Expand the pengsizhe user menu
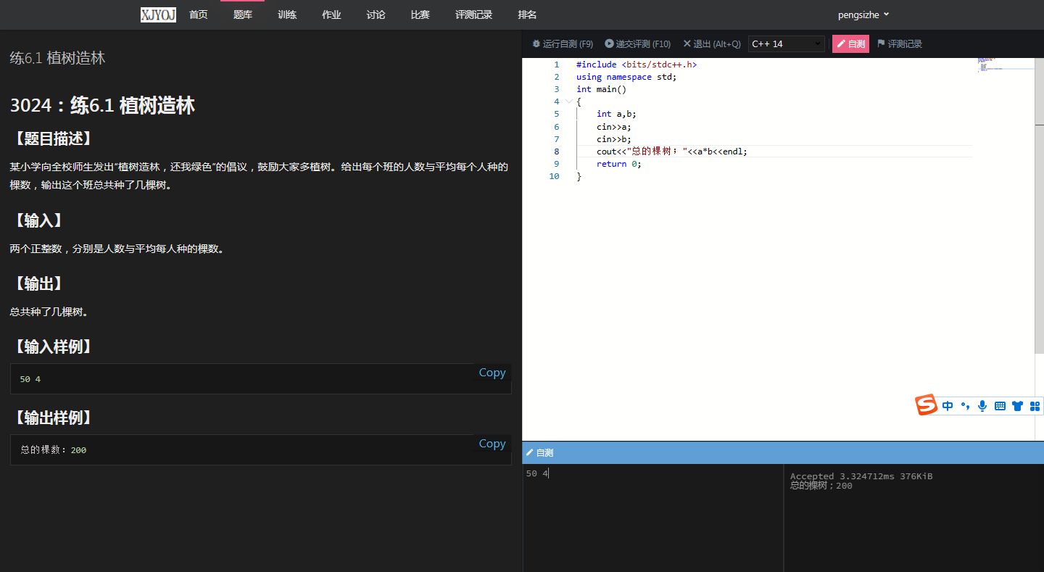This screenshot has height=572, width=1044. [x=863, y=14]
